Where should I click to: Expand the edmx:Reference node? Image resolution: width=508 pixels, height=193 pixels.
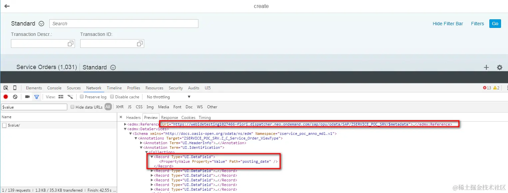pos(126,124)
